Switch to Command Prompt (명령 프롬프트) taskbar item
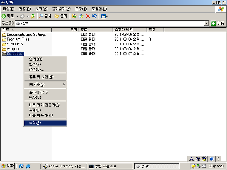 click(x=110, y=166)
